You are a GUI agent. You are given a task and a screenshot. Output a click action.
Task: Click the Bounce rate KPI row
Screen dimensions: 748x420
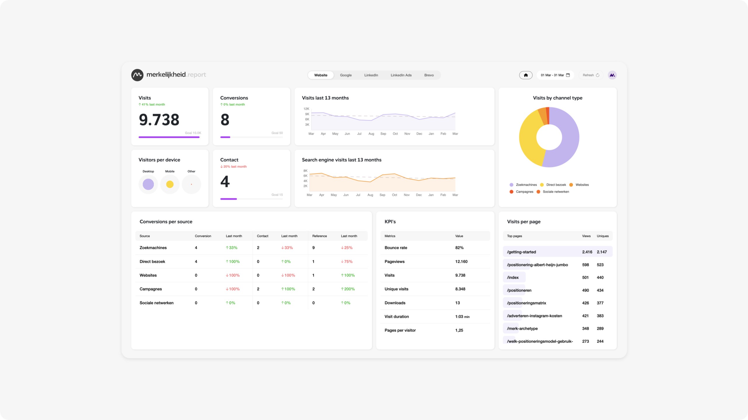[435, 248]
